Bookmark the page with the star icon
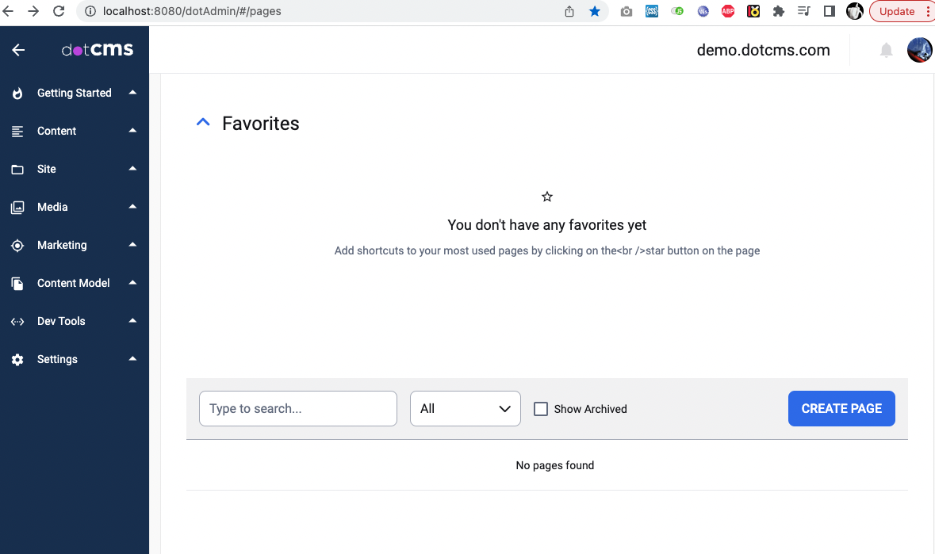 click(596, 11)
